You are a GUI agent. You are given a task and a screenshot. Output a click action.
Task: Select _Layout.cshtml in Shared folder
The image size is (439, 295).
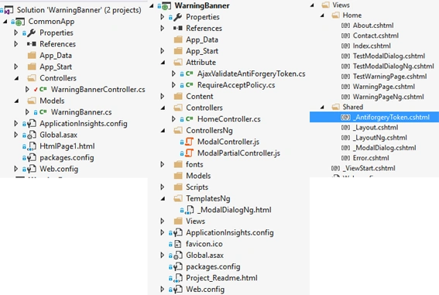click(376, 128)
